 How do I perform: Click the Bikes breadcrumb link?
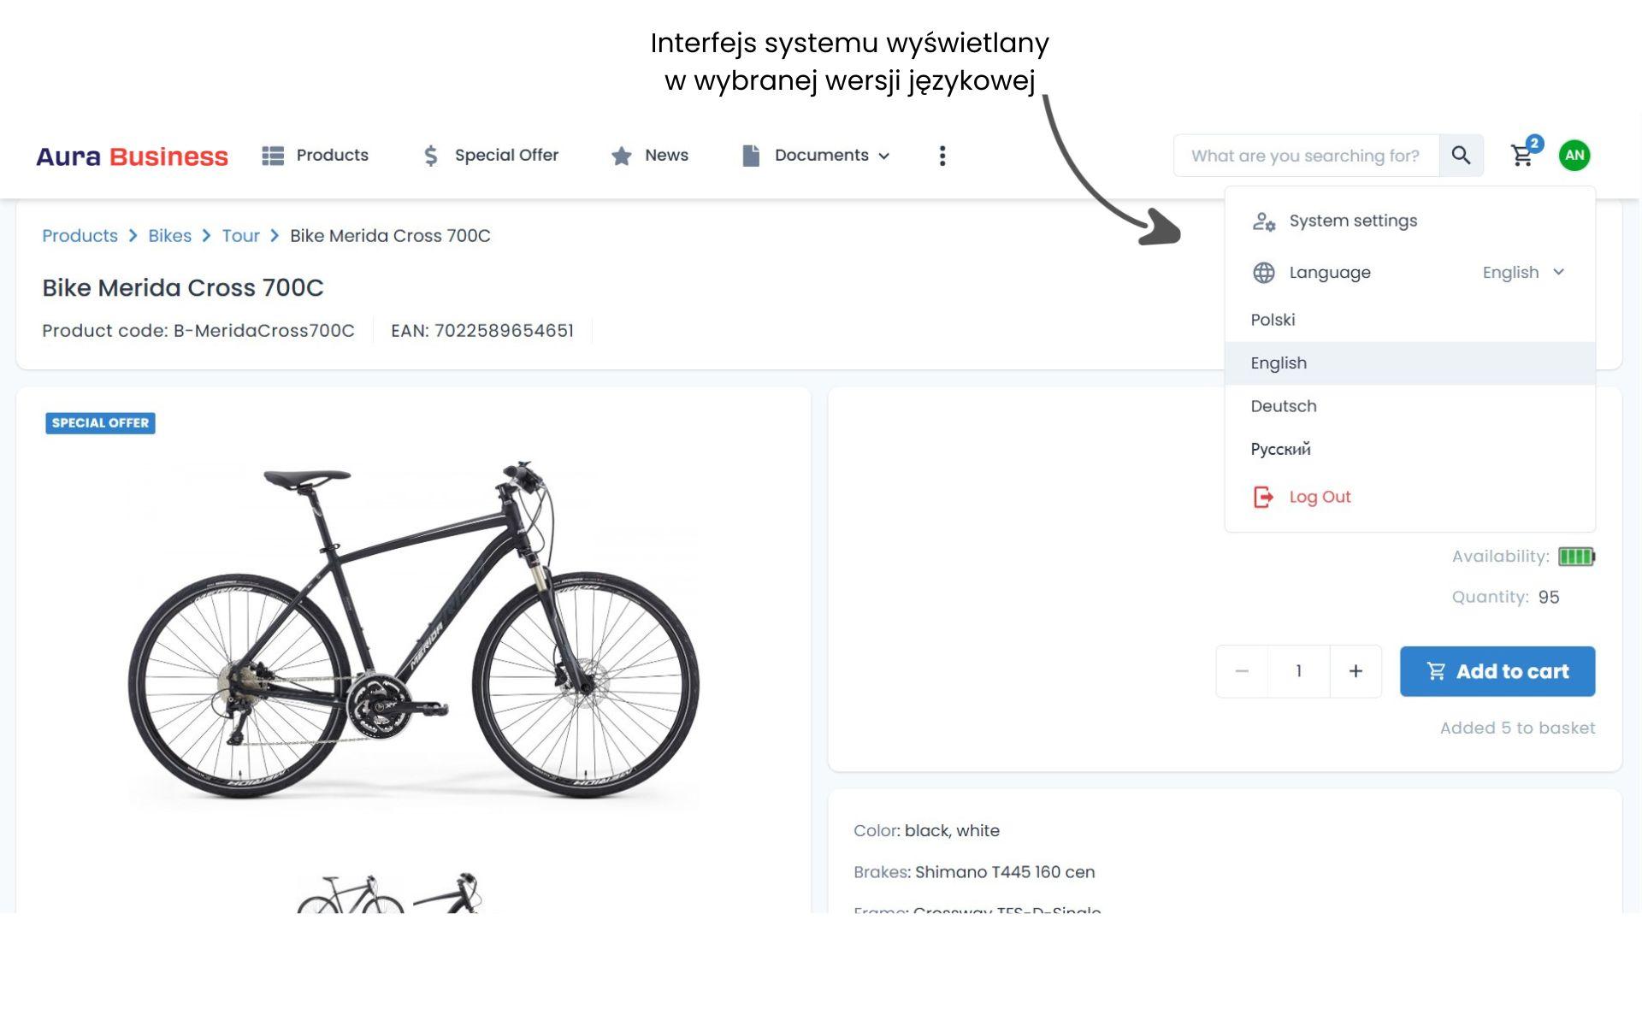(169, 235)
